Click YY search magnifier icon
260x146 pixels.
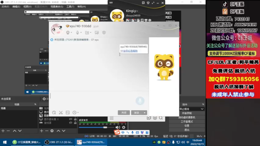pos(161,118)
